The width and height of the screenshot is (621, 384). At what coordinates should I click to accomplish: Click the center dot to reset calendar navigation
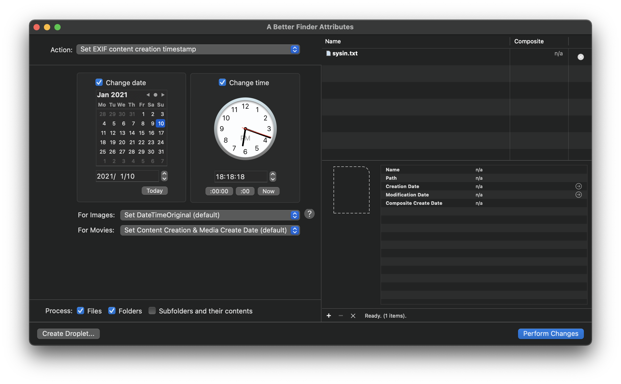coord(154,95)
